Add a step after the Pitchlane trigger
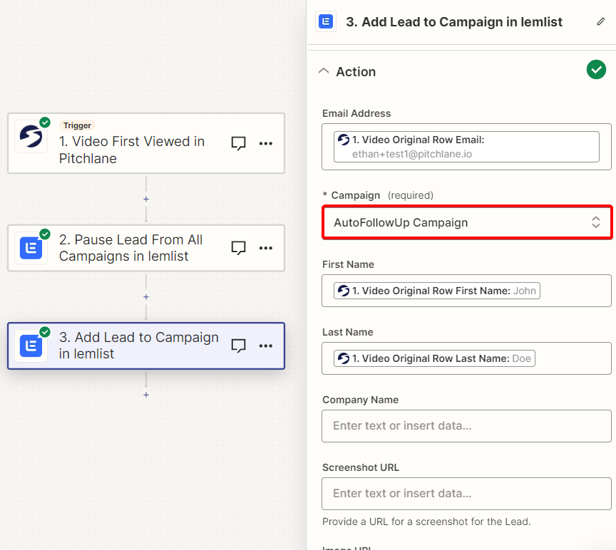Viewport: 616px width, 550px height. pos(146,199)
